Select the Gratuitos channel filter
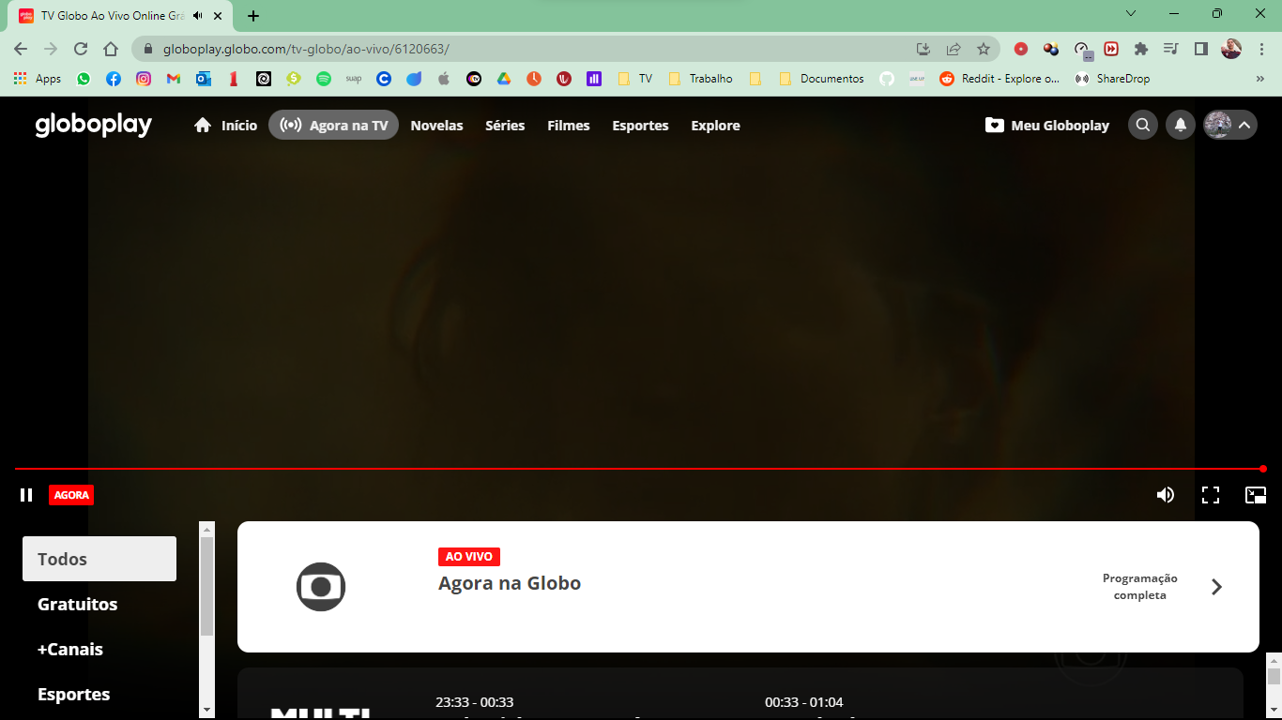 (78, 604)
